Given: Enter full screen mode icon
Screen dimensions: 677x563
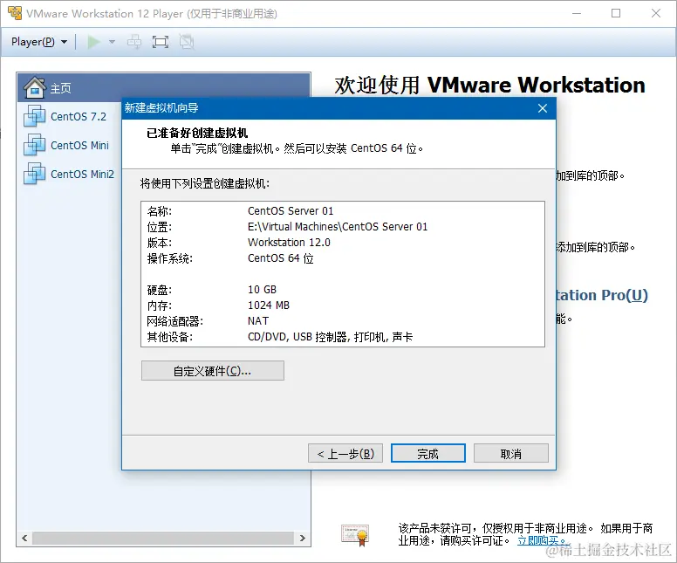Looking at the screenshot, I should [161, 42].
